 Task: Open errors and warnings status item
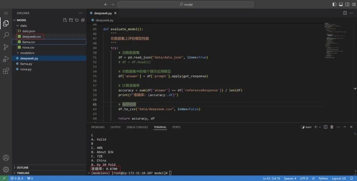17,178
